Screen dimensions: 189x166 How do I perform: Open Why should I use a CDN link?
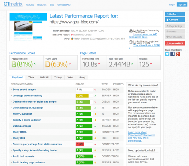click(x=147, y=45)
